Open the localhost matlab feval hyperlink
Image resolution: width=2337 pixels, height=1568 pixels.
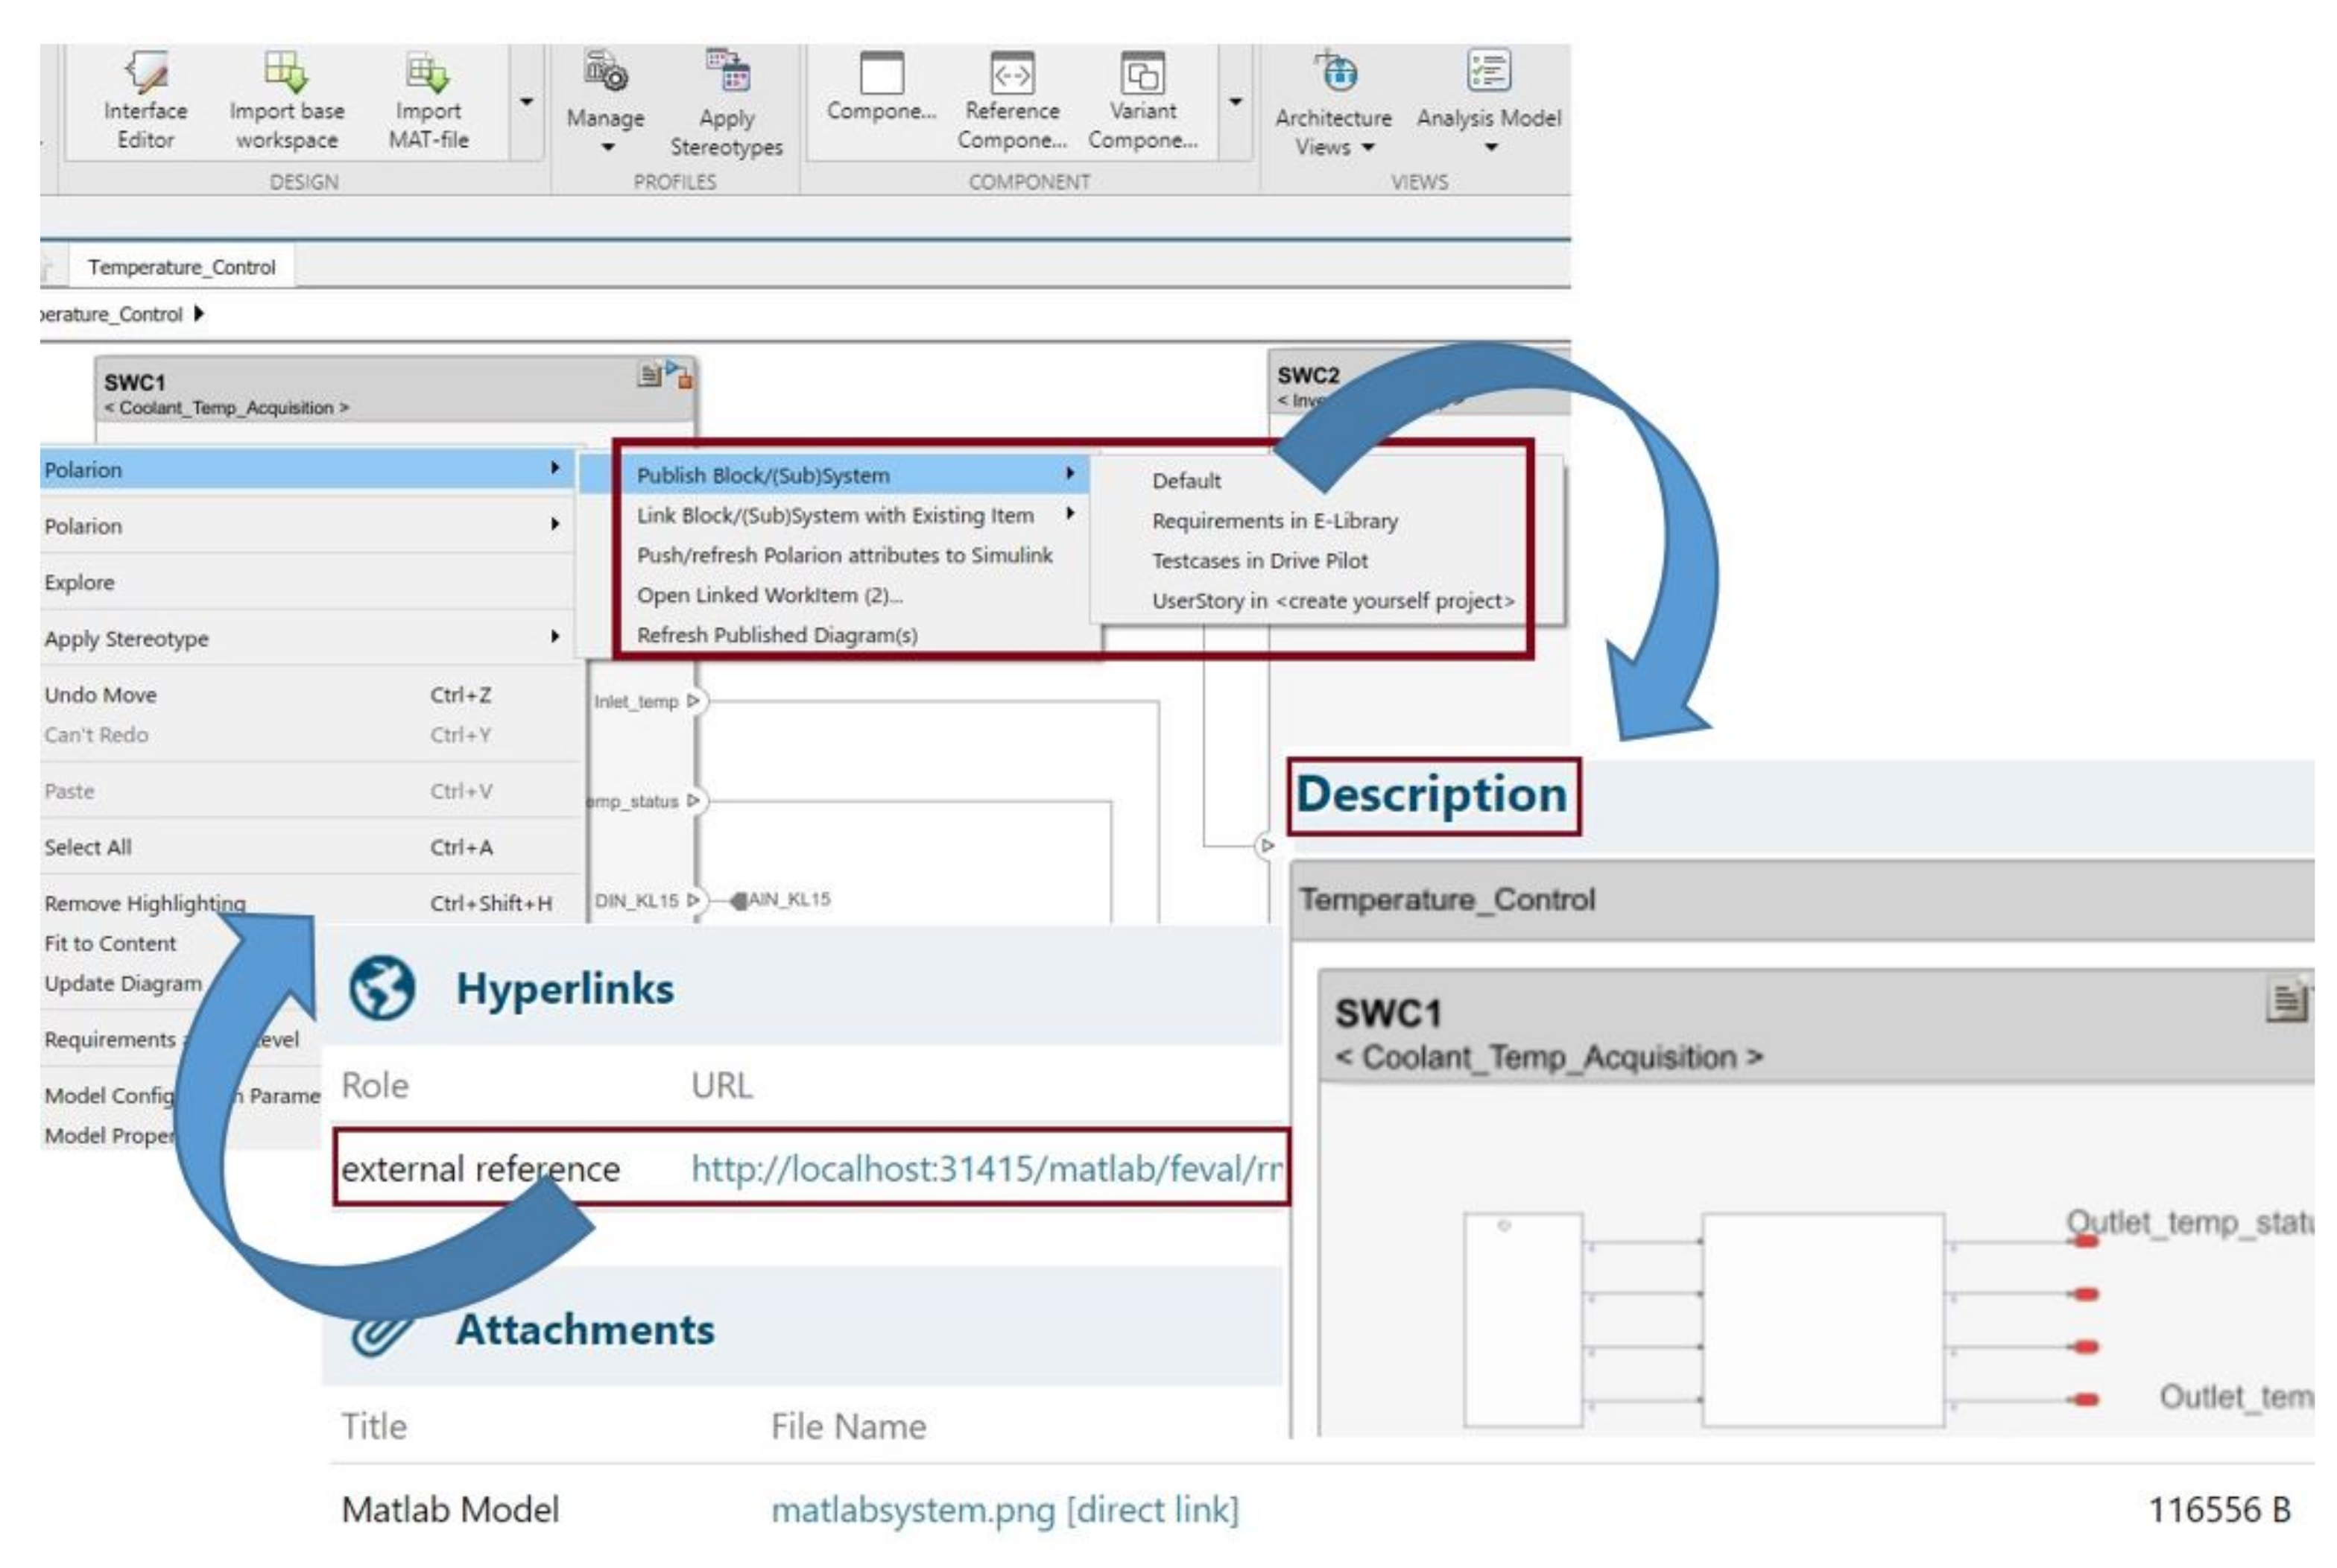pos(985,1168)
